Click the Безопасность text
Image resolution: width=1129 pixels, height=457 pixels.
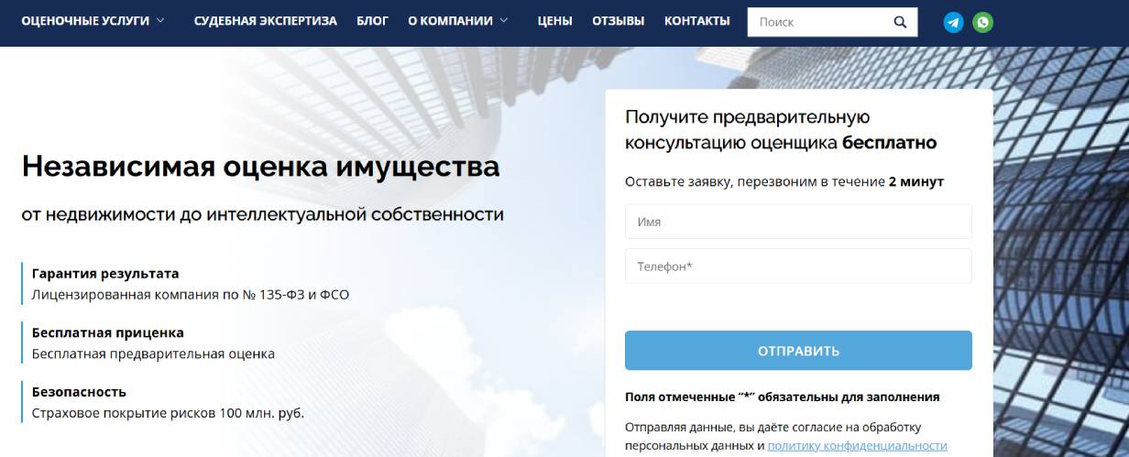click(79, 391)
